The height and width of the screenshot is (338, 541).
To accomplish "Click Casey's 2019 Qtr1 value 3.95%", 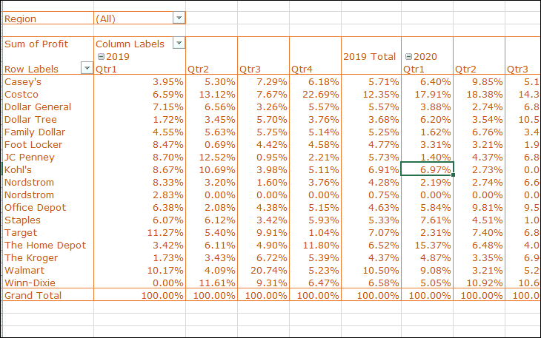I will coord(139,82).
